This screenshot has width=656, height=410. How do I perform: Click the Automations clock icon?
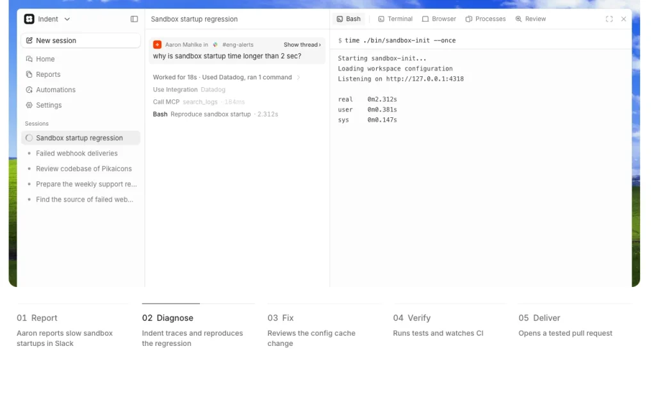[29, 90]
